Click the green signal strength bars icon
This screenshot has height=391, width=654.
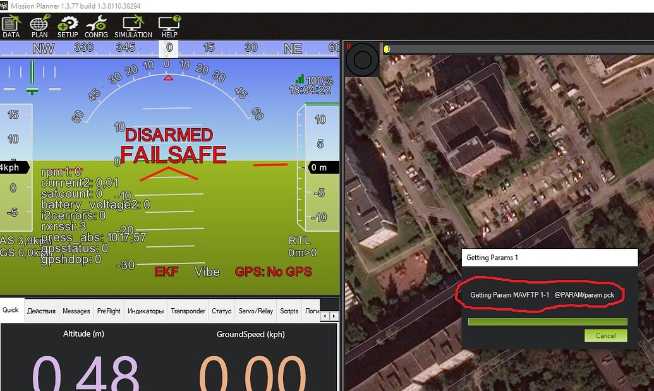click(x=300, y=80)
